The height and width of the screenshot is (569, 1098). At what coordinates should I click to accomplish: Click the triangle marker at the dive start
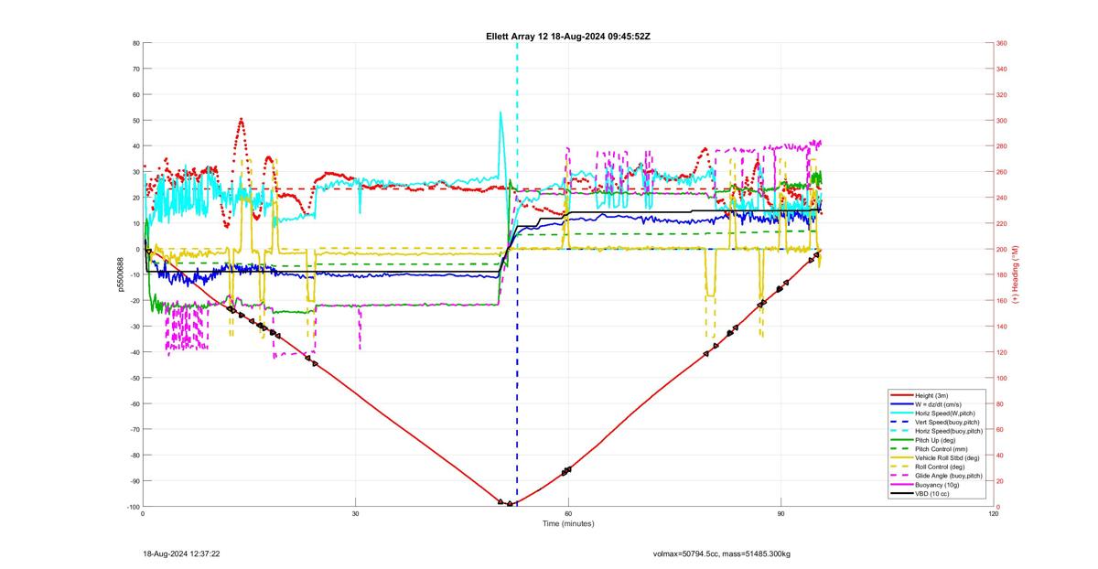click(148, 252)
